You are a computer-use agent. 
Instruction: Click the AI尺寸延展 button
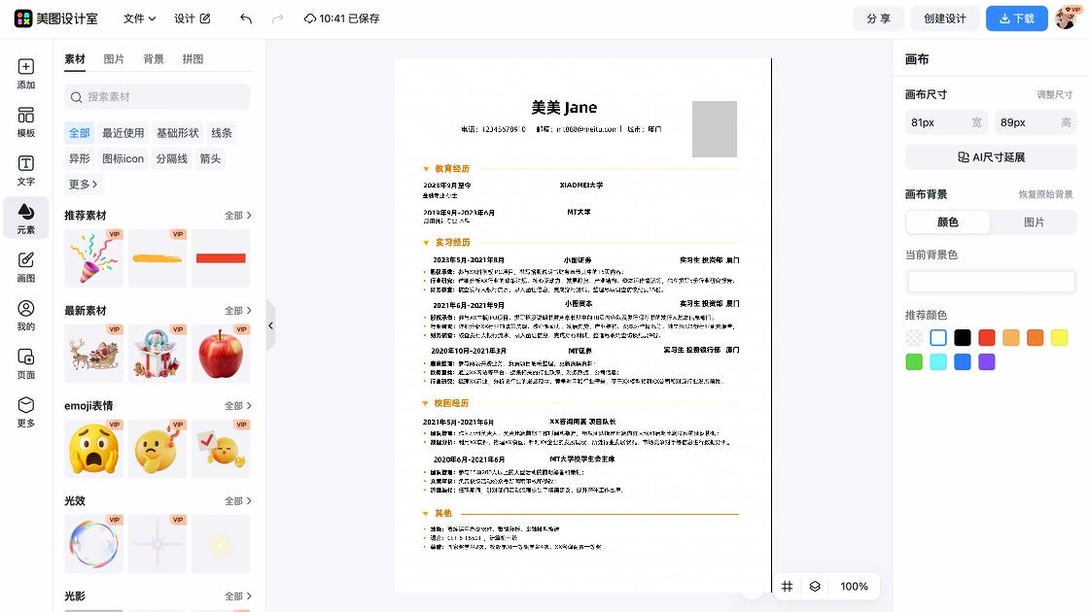pyautogui.click(x=991, y=157)
